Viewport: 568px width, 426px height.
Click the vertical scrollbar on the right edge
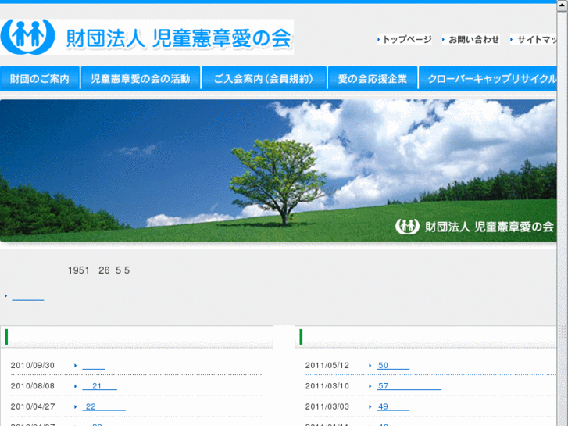click(x=563, y=234)
